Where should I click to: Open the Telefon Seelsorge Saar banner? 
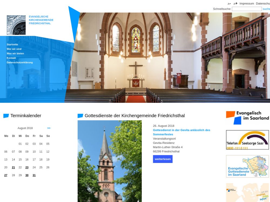point(247,140)
